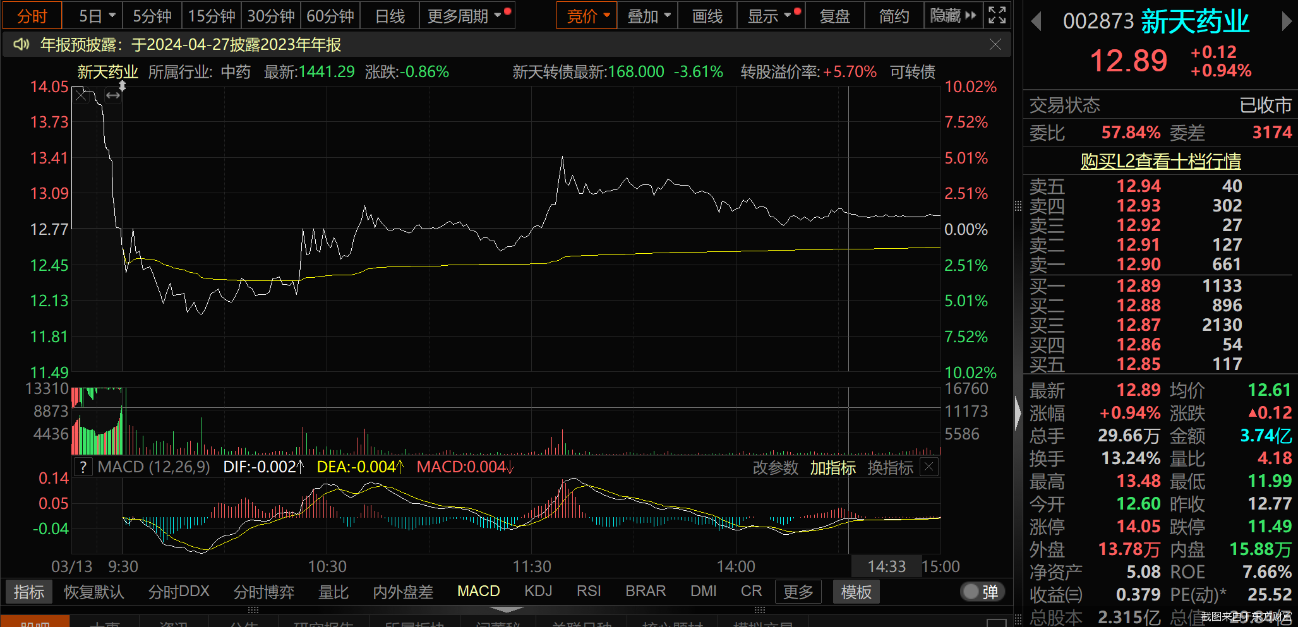Close the annual report announcement bar

pos(995,44)
